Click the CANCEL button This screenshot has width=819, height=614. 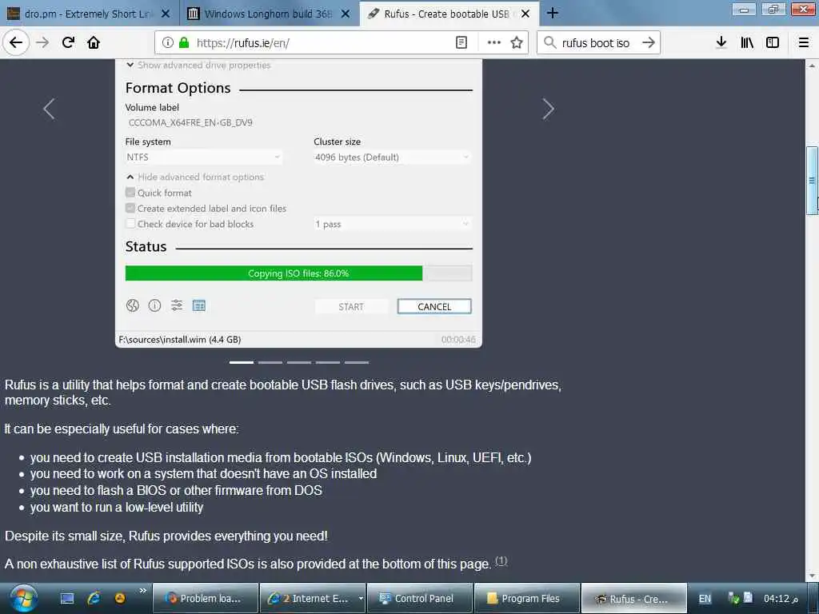434,306
